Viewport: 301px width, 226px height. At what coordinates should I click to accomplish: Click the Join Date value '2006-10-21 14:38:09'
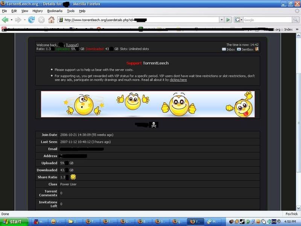[x=76, y=135]
